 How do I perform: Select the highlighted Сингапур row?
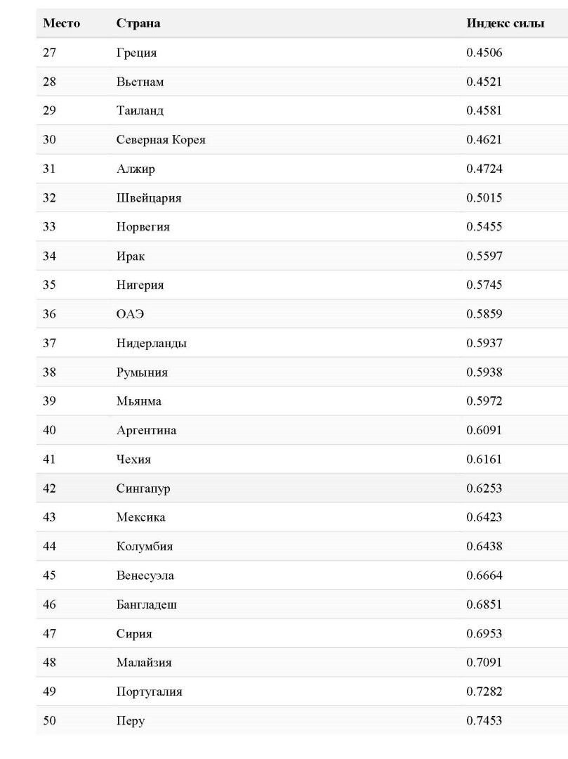pyautogui.click(x=143, y=488)
